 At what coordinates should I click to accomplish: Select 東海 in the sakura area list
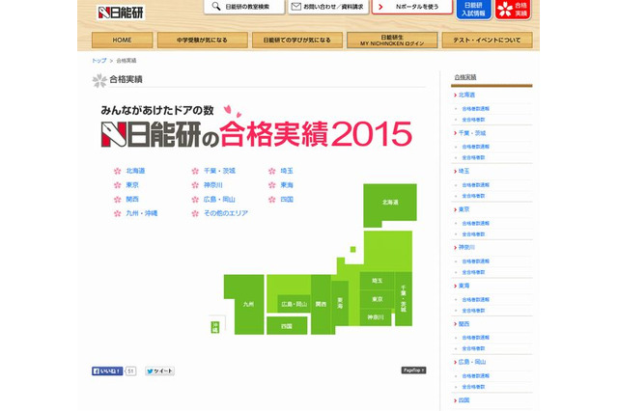tap(287, 185)
